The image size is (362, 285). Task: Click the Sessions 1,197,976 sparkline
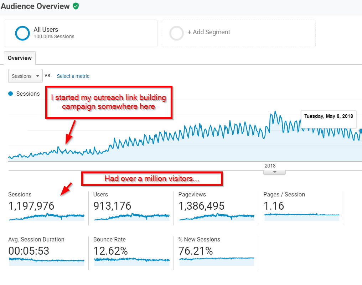[x=46, y=216]
